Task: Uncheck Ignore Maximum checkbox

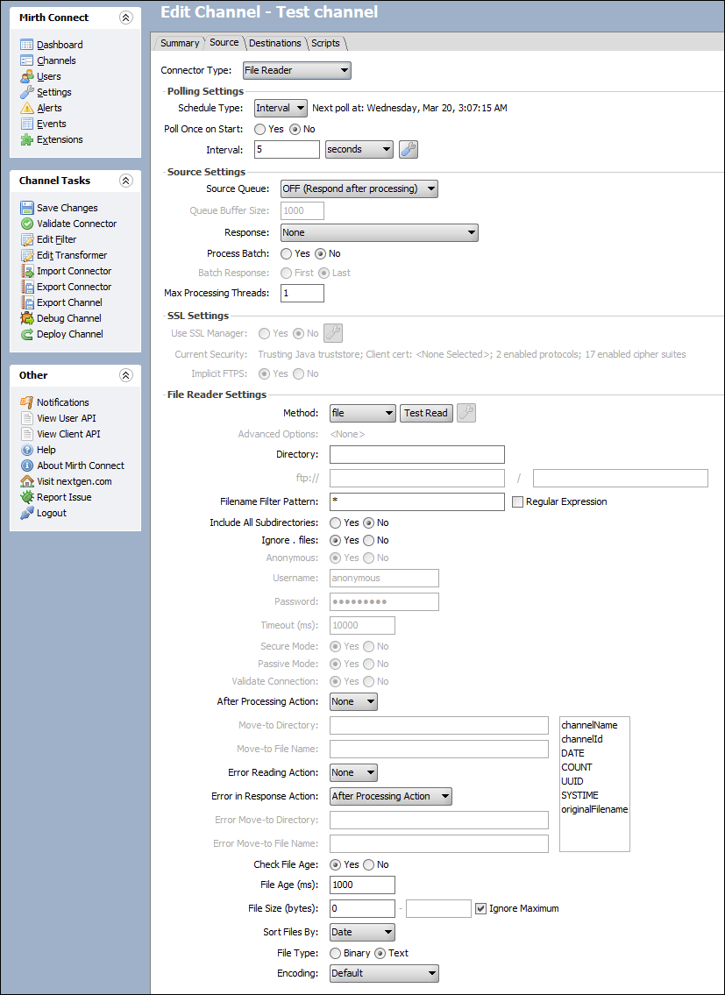Action: [x=481, y=909]
